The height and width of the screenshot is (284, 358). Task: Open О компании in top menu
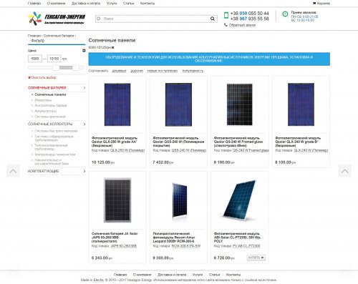[56, 4]
